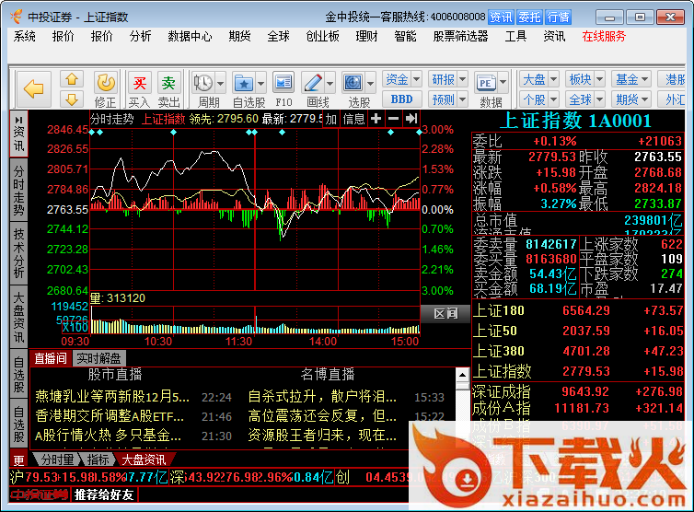Click the collapse icon atop the 资讯 sidebar
The width and height of the screenshot is (694, 512).
18,120
